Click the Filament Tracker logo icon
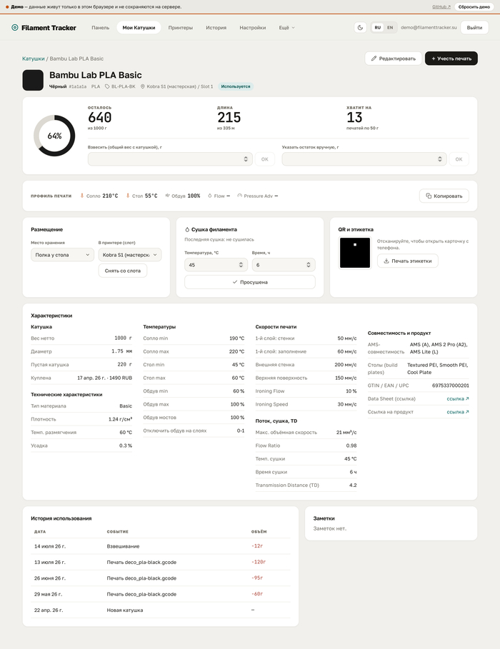The width and height of the screenshot is (500, 649). click(x=15, y=28)
